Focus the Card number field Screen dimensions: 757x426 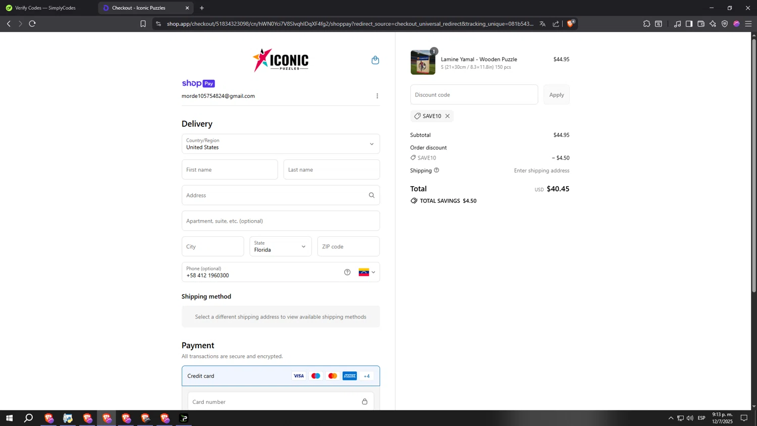(281, 402)
